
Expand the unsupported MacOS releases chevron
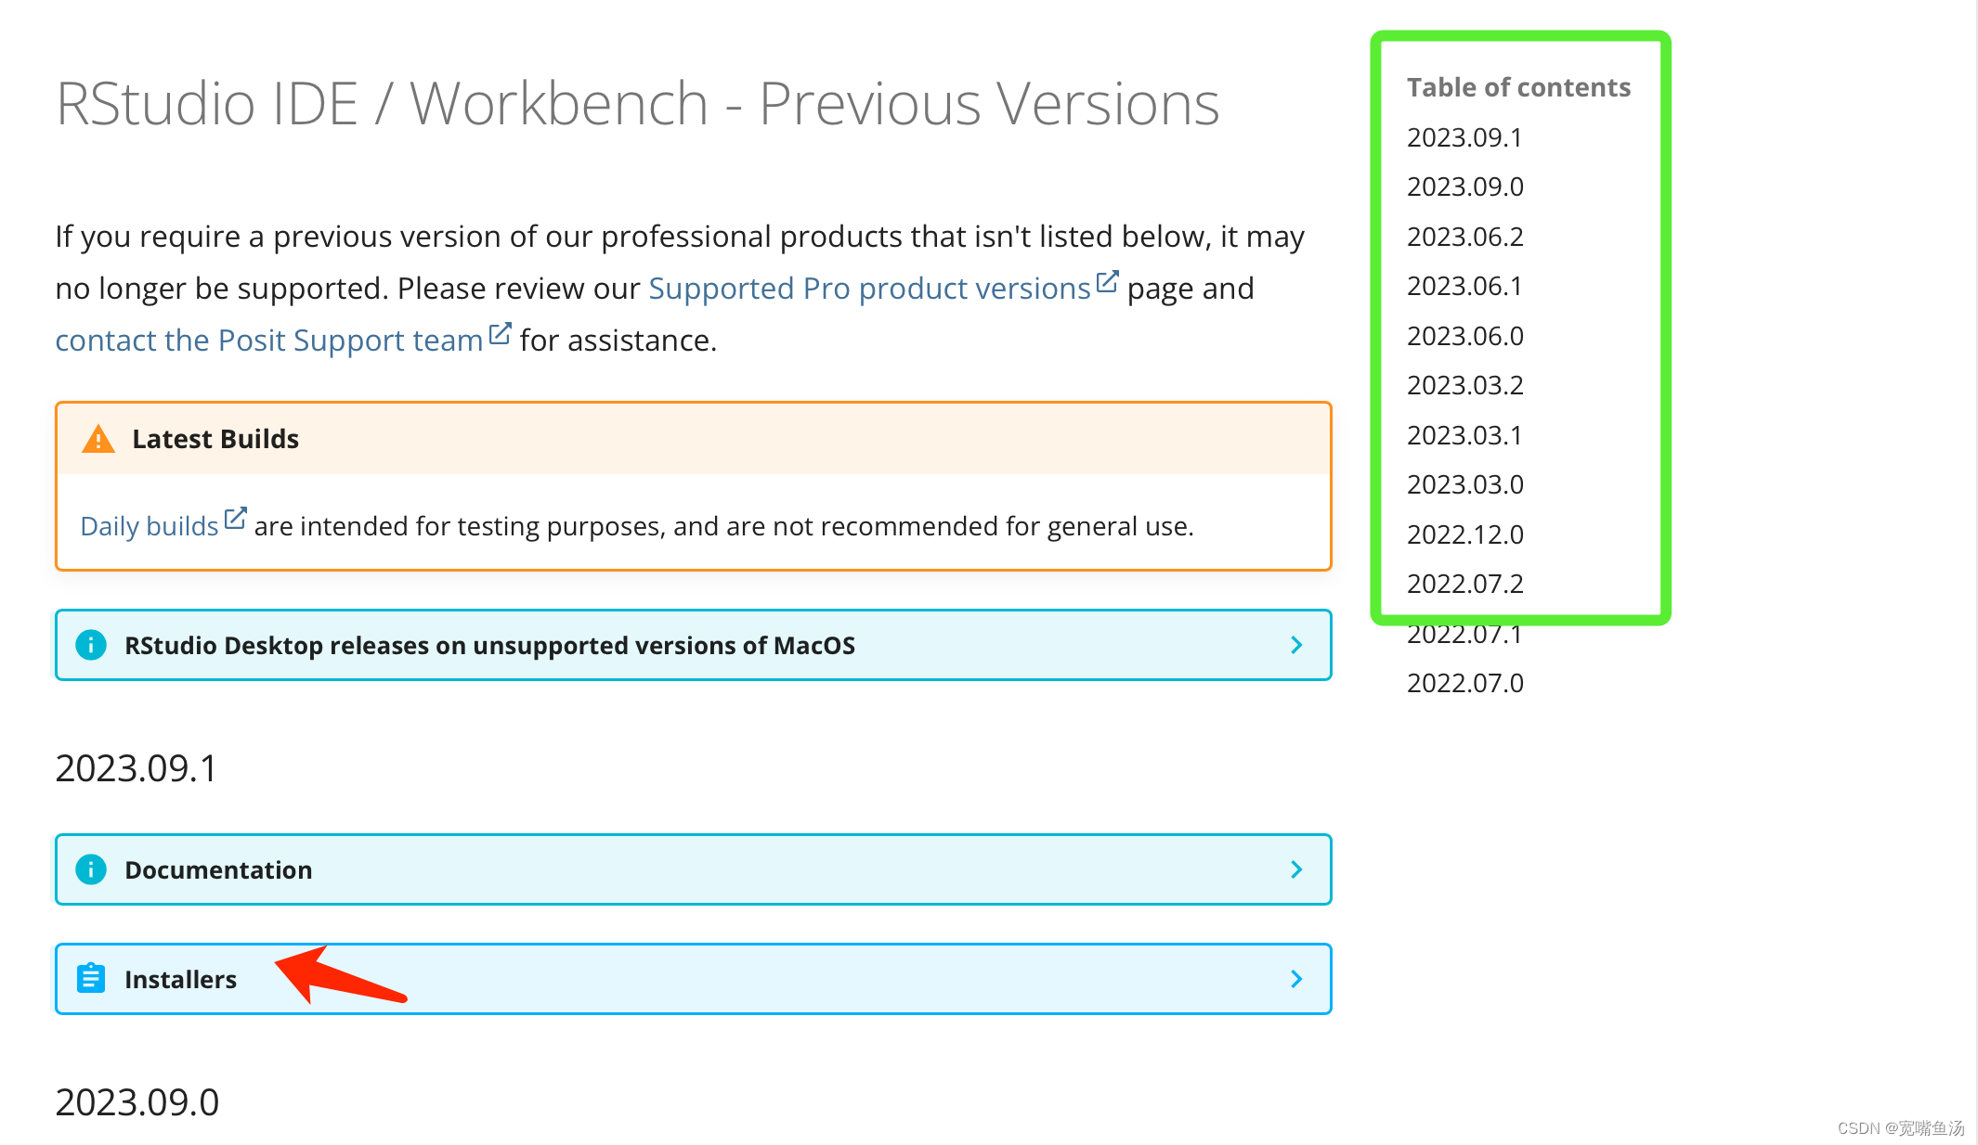[1296, 645]
